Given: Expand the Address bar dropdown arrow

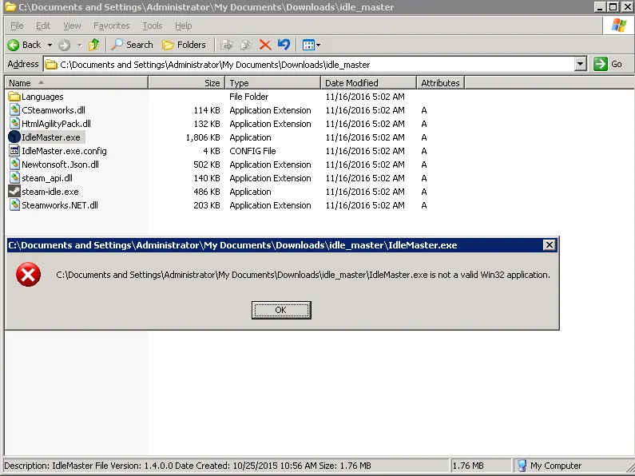Looking at the screenshot, I should point(581,64).
